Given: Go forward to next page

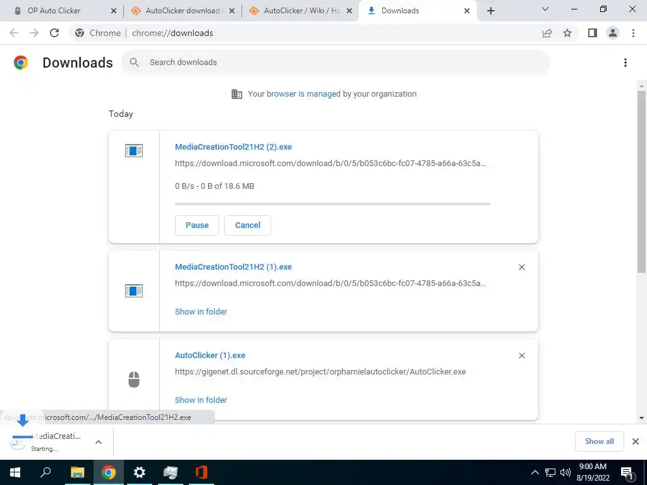Looking at the screenshot, I should click(x=34, y=33).
